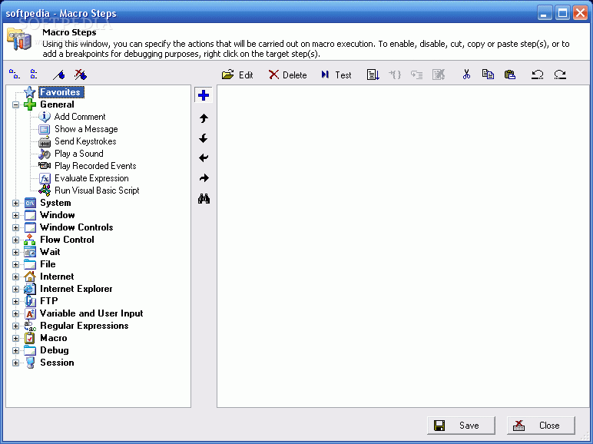Click the Edit toolbar button
The width and height of the screenshot is (593, 444).
click(x=237, y=75)
